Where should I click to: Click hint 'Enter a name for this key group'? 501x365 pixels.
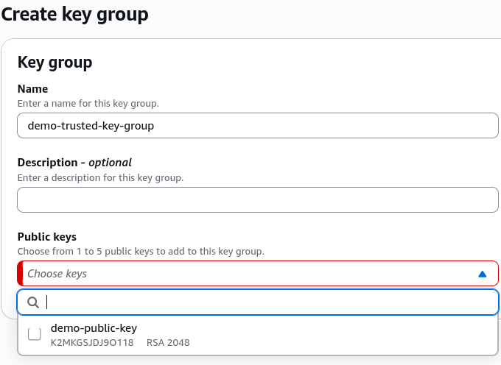(x=88, y=104)
